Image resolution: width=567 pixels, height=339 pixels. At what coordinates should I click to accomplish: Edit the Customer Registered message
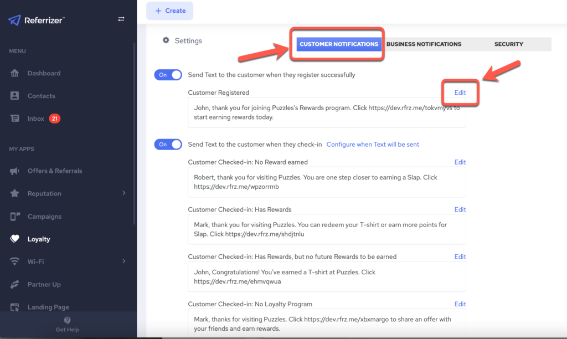coord(460,93)
